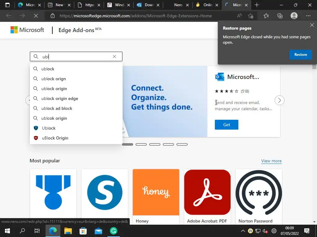Select the second carousel indicator
Image resolution: width=317 pixels, height=237 pixels.
[x=141, y=144]
